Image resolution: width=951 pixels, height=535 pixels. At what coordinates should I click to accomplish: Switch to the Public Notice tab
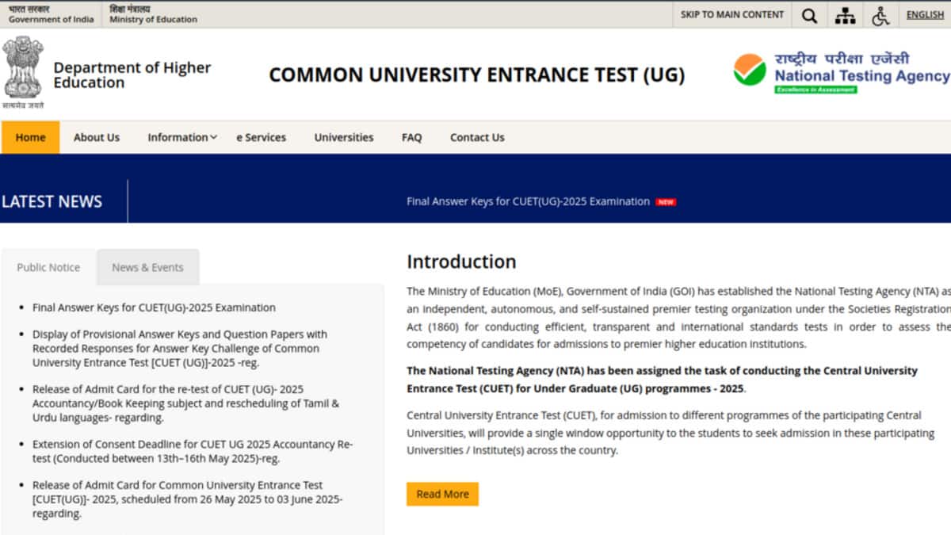point(48,267)
